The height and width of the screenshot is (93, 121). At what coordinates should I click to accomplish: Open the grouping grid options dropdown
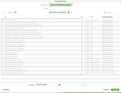[x=16, y=12]
